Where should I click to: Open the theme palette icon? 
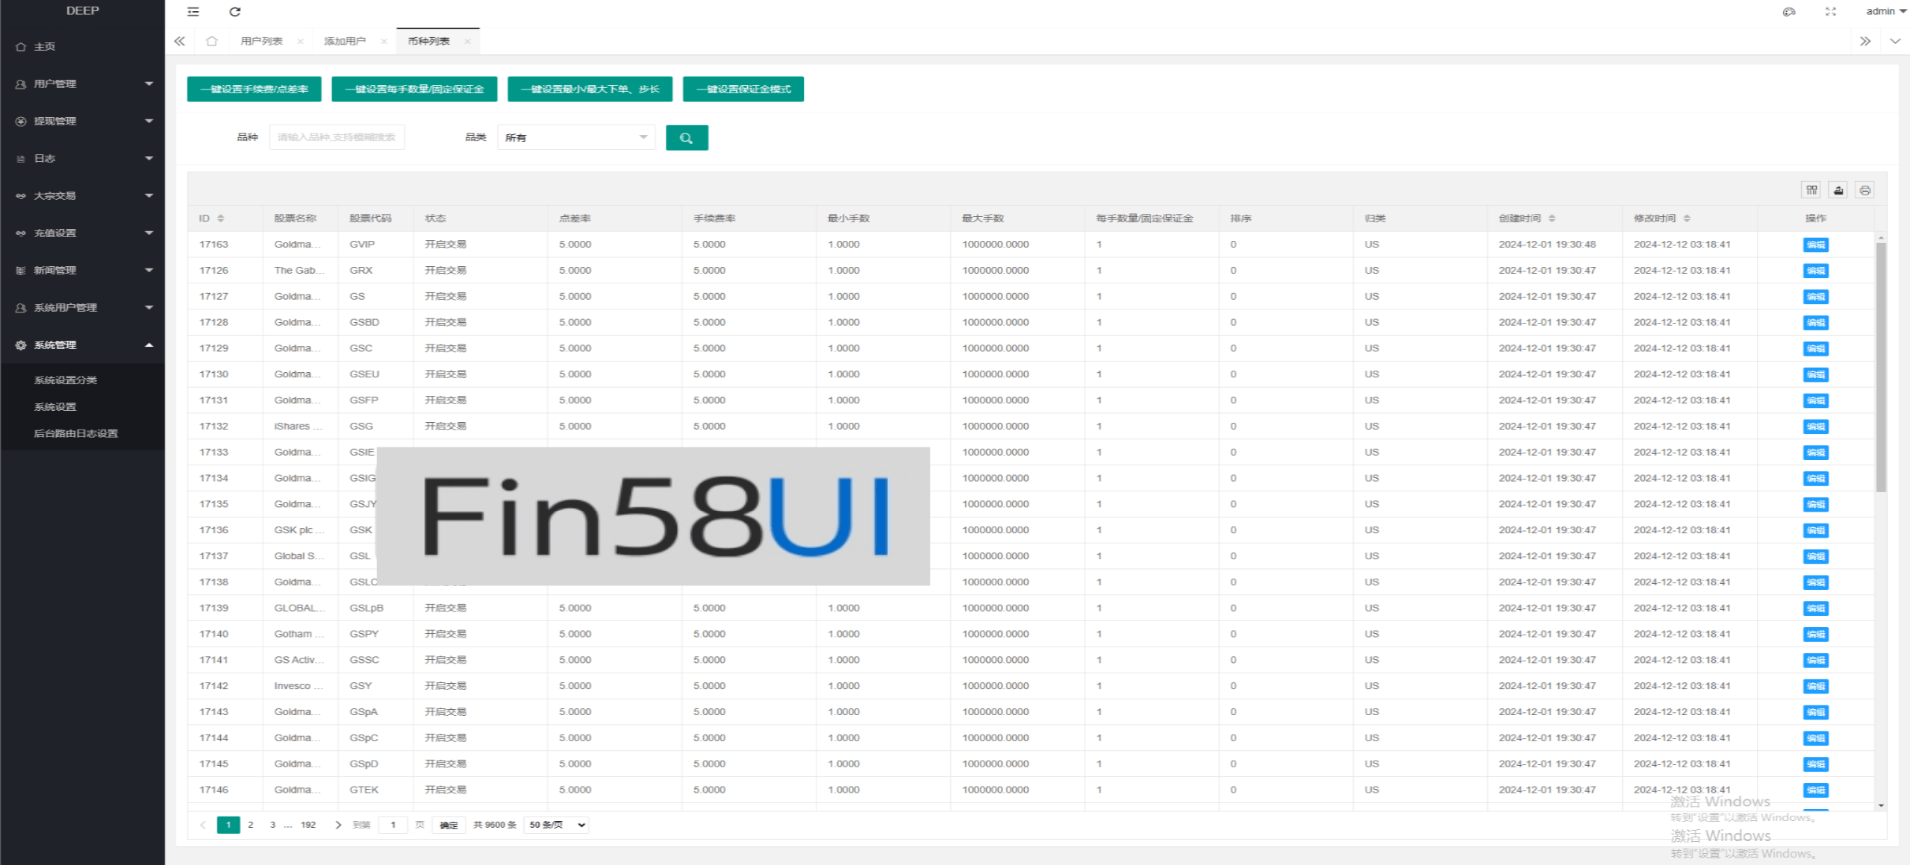(x=1788, y=11)
